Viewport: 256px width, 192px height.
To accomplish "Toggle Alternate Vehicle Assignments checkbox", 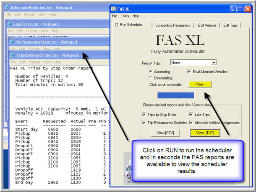I will [191, 123].
